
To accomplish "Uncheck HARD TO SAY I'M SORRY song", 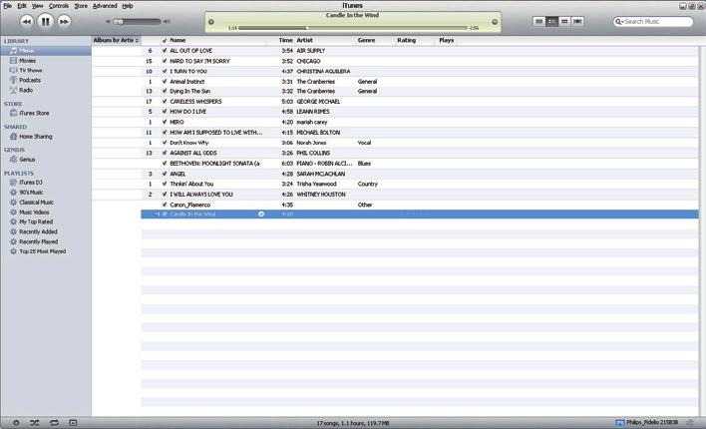I will coord(165,61).
